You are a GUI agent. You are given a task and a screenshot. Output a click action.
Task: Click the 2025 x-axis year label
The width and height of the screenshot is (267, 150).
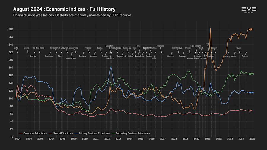tap(252, 139)
